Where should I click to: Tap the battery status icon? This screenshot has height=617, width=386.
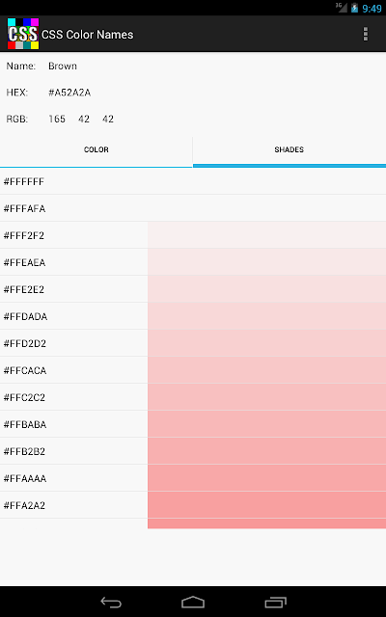(354, 8)
